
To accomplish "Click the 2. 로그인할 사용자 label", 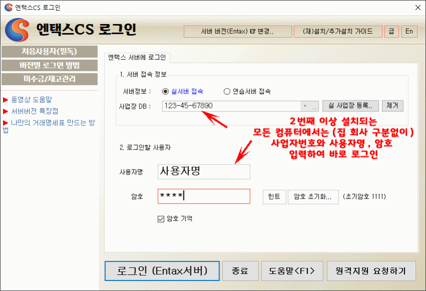I will pyautogui.click(x=145, y=148).
